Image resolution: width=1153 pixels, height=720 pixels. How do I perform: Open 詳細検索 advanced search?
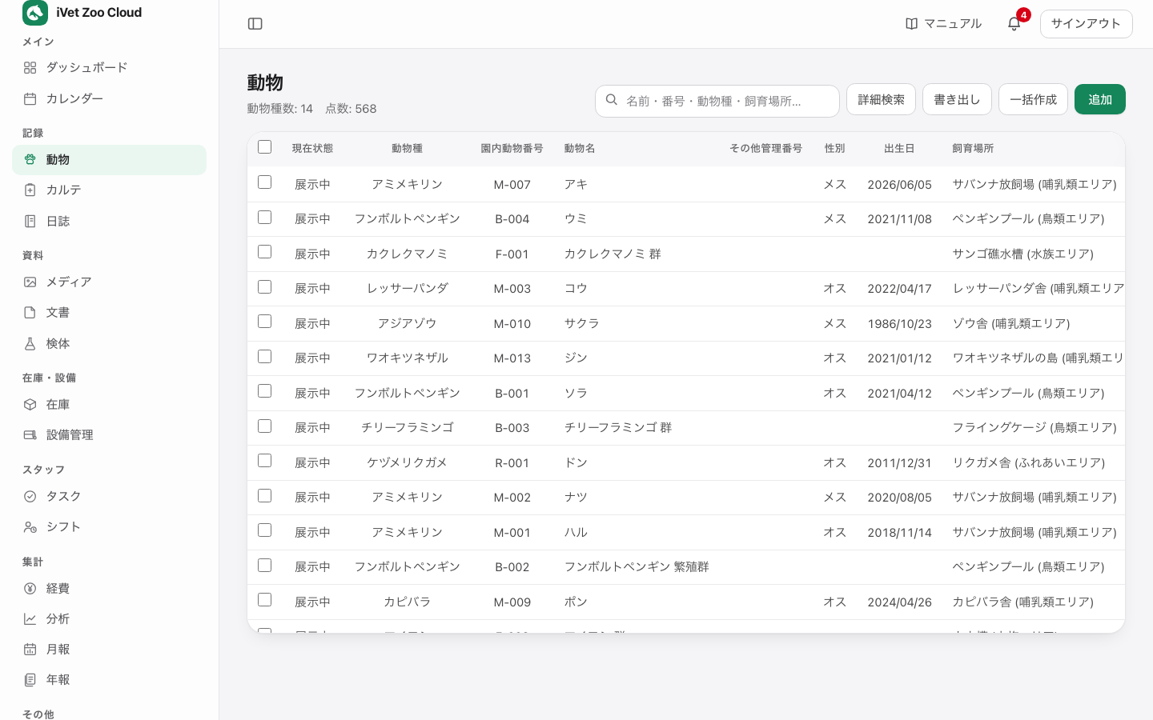point(881,99)
